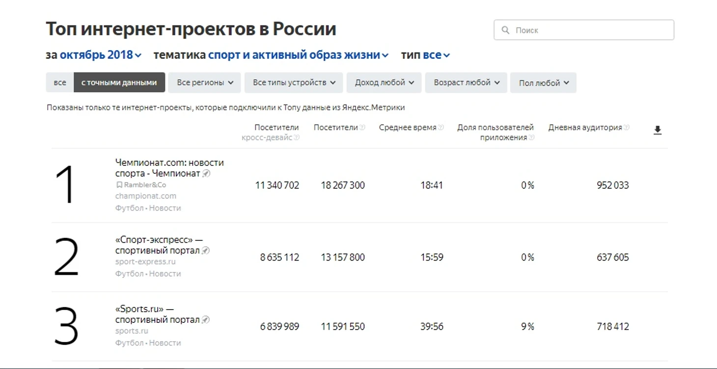
Task: Change the period 'октябрь 2018'
Action: tap(101, 55)
